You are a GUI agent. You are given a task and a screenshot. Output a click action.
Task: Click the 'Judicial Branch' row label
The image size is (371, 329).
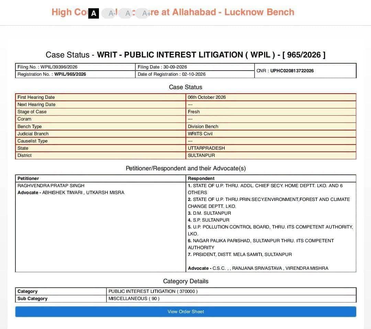pyautogui.click(x=33, y=134)
